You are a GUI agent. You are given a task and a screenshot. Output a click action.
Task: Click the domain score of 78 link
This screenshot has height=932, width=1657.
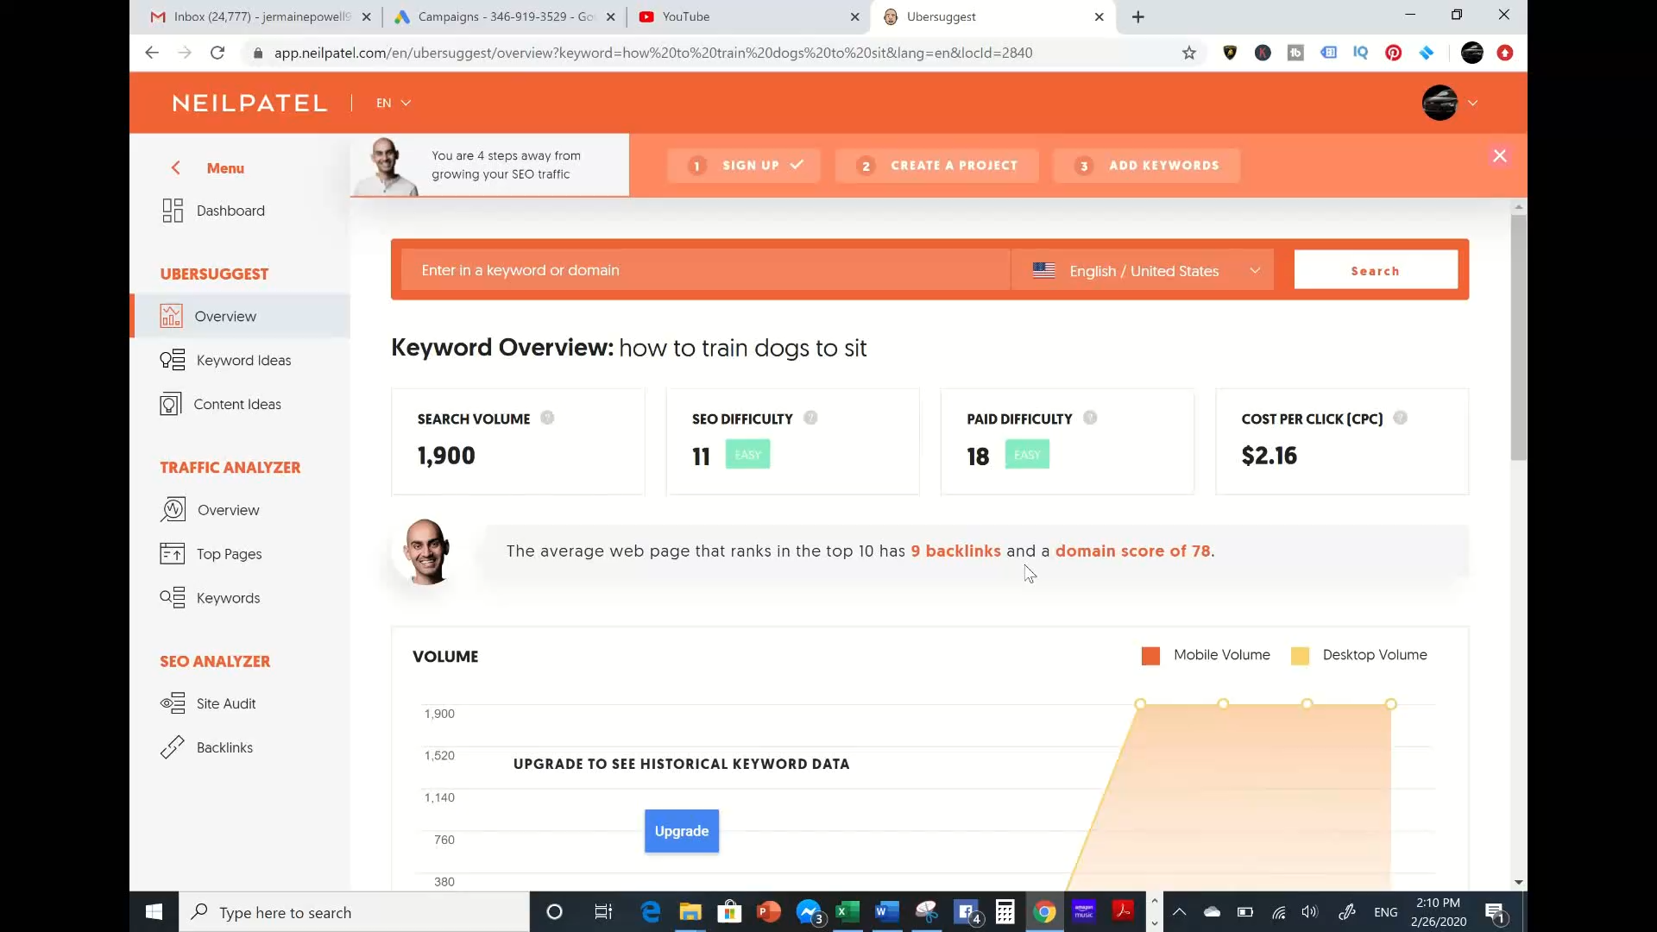(1132, 551)
